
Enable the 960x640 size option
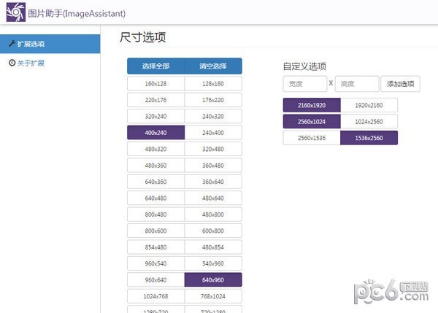156,279
